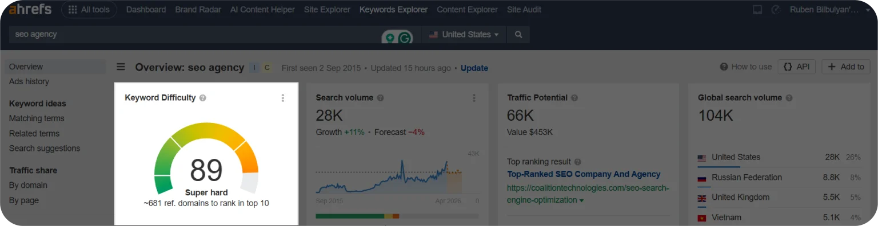The image size is (878, 226).
Task: Click the Top ranking result help icon
Action: coord(578,162)
